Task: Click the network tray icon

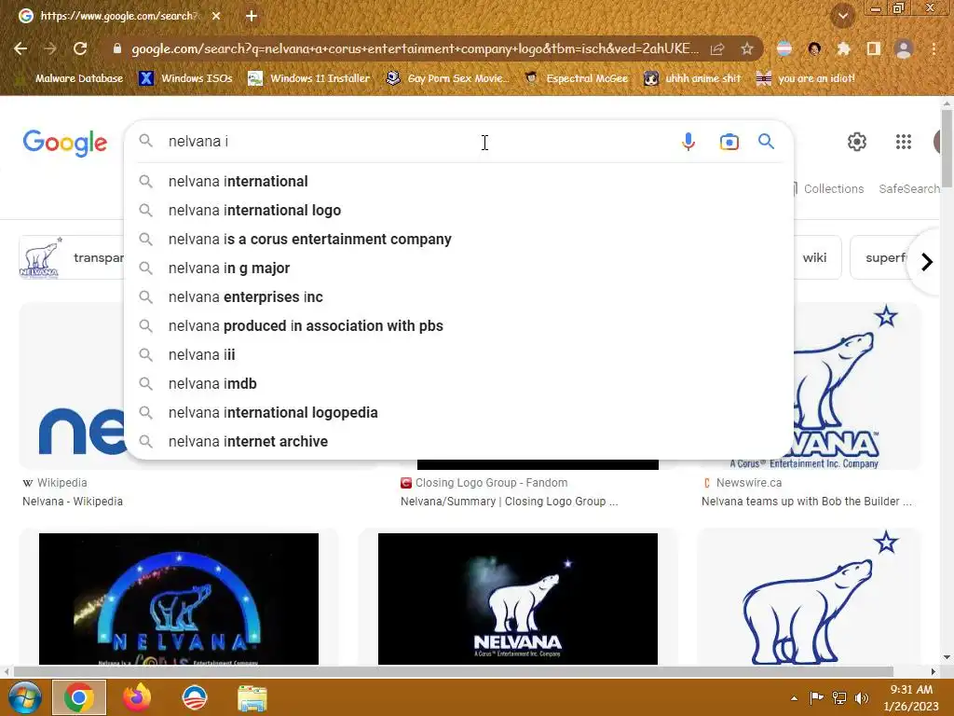Action: point(839,698)
